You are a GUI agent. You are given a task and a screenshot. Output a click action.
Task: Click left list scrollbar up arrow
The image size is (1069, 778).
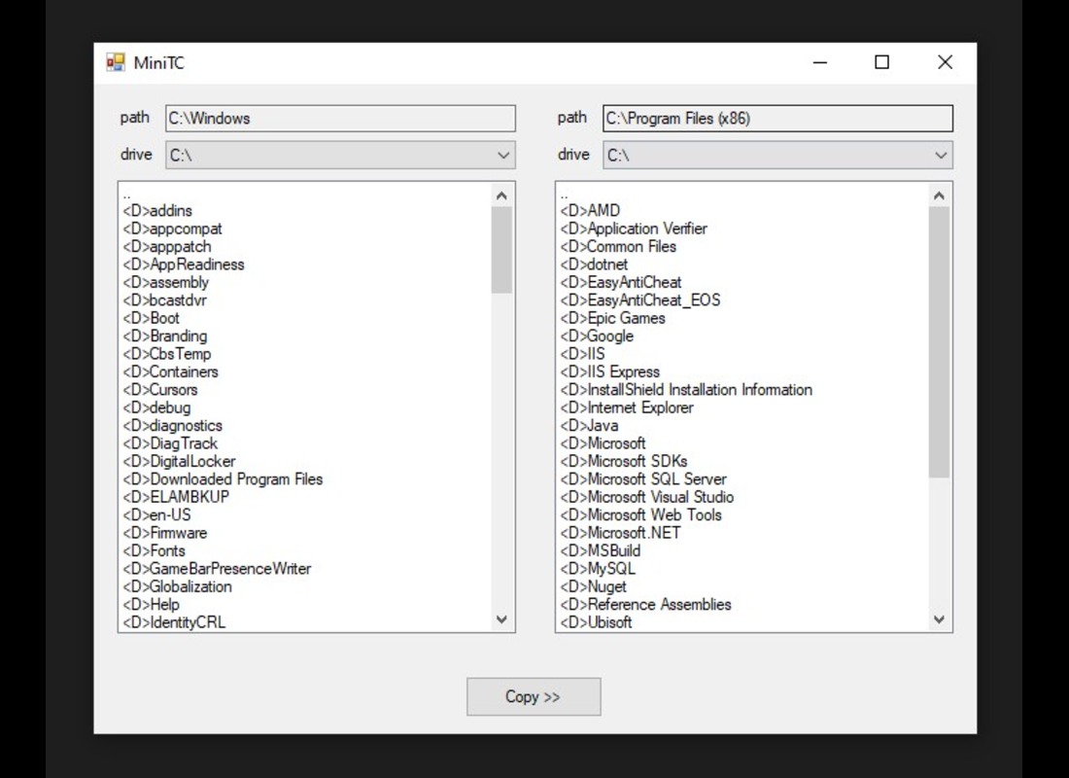point(501,195)
